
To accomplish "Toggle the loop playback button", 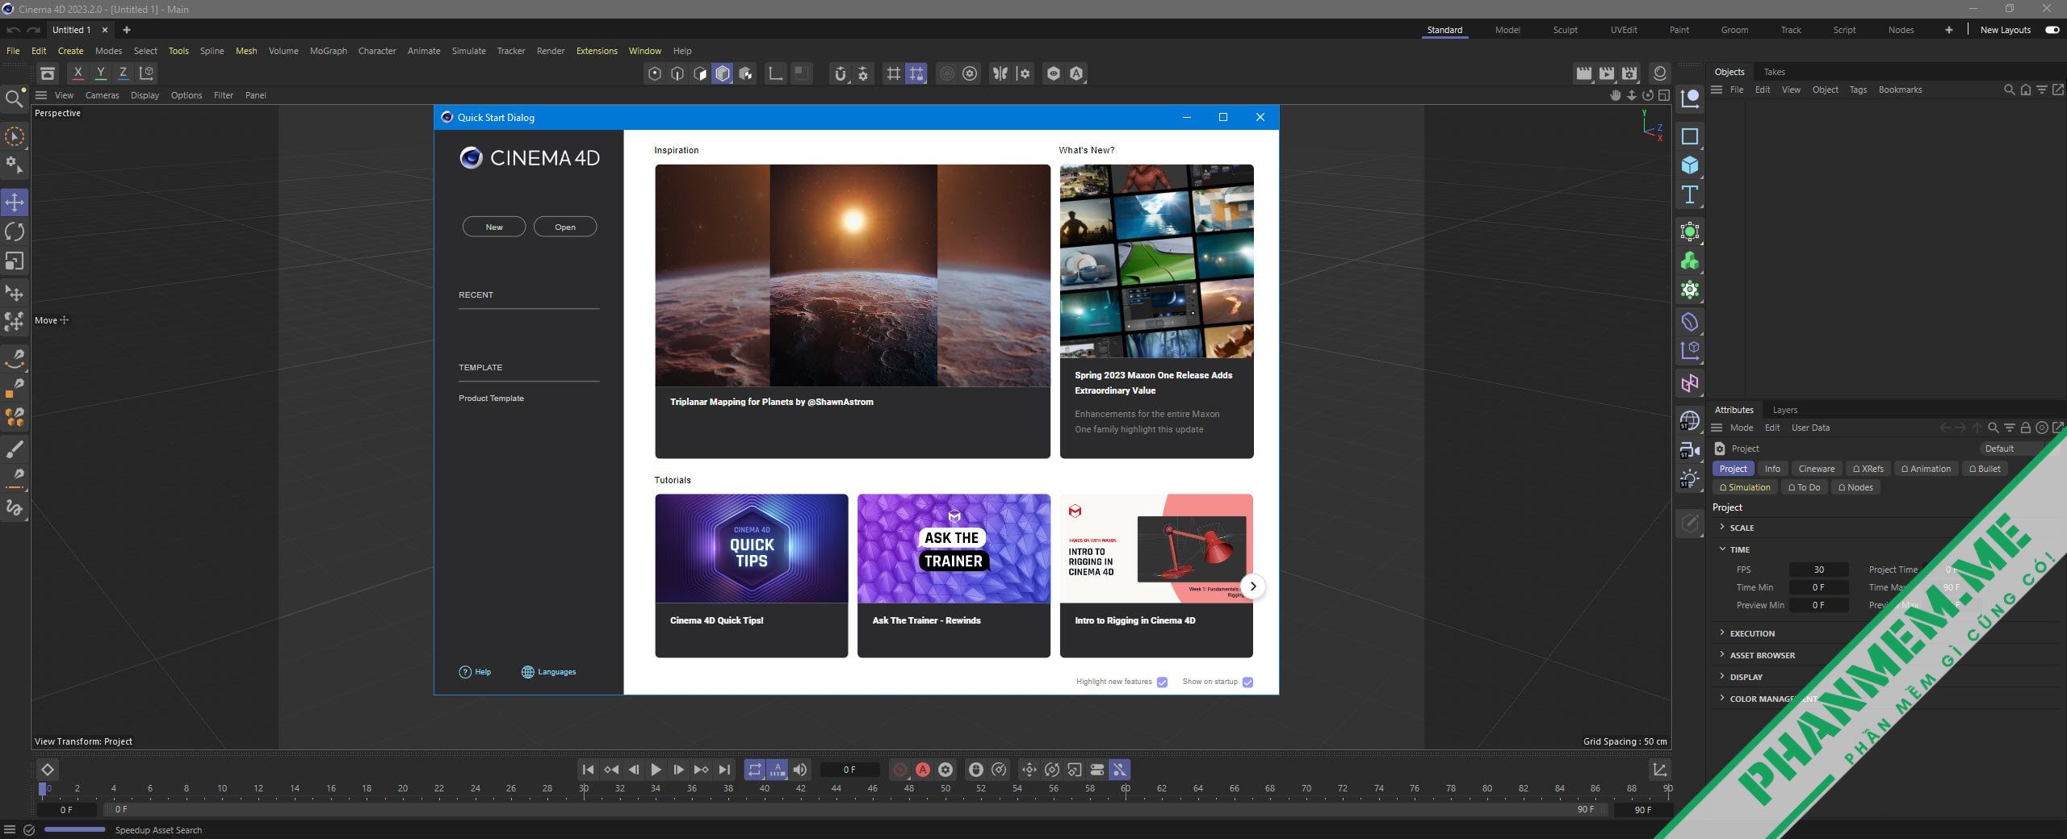I will pos(754,770).
